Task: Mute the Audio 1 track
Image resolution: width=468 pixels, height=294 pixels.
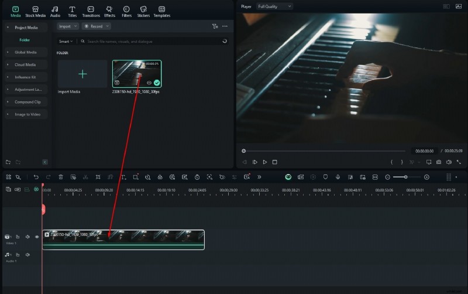Action: click(27, 255)
